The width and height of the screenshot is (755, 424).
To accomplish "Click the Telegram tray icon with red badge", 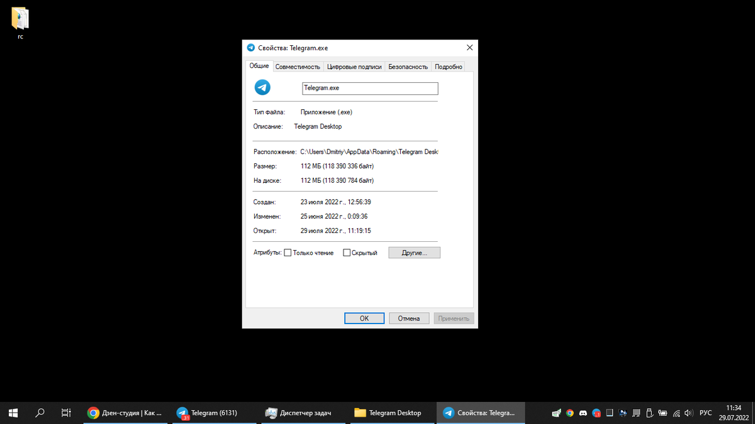I will coord(596,413).
